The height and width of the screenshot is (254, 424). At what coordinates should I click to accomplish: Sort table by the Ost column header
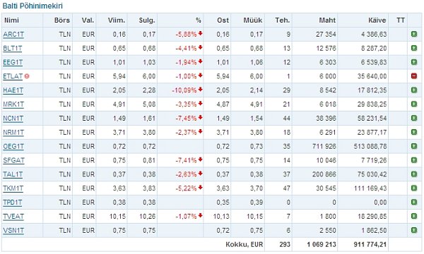(223, 20)
